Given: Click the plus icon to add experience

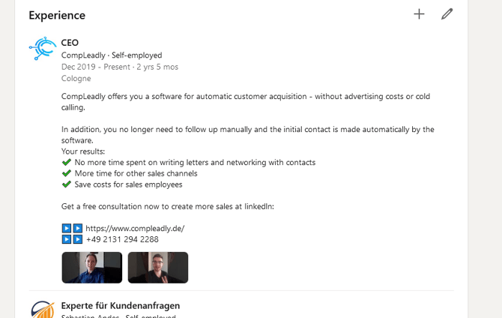Looking at the screenshot, I should 419,13.
